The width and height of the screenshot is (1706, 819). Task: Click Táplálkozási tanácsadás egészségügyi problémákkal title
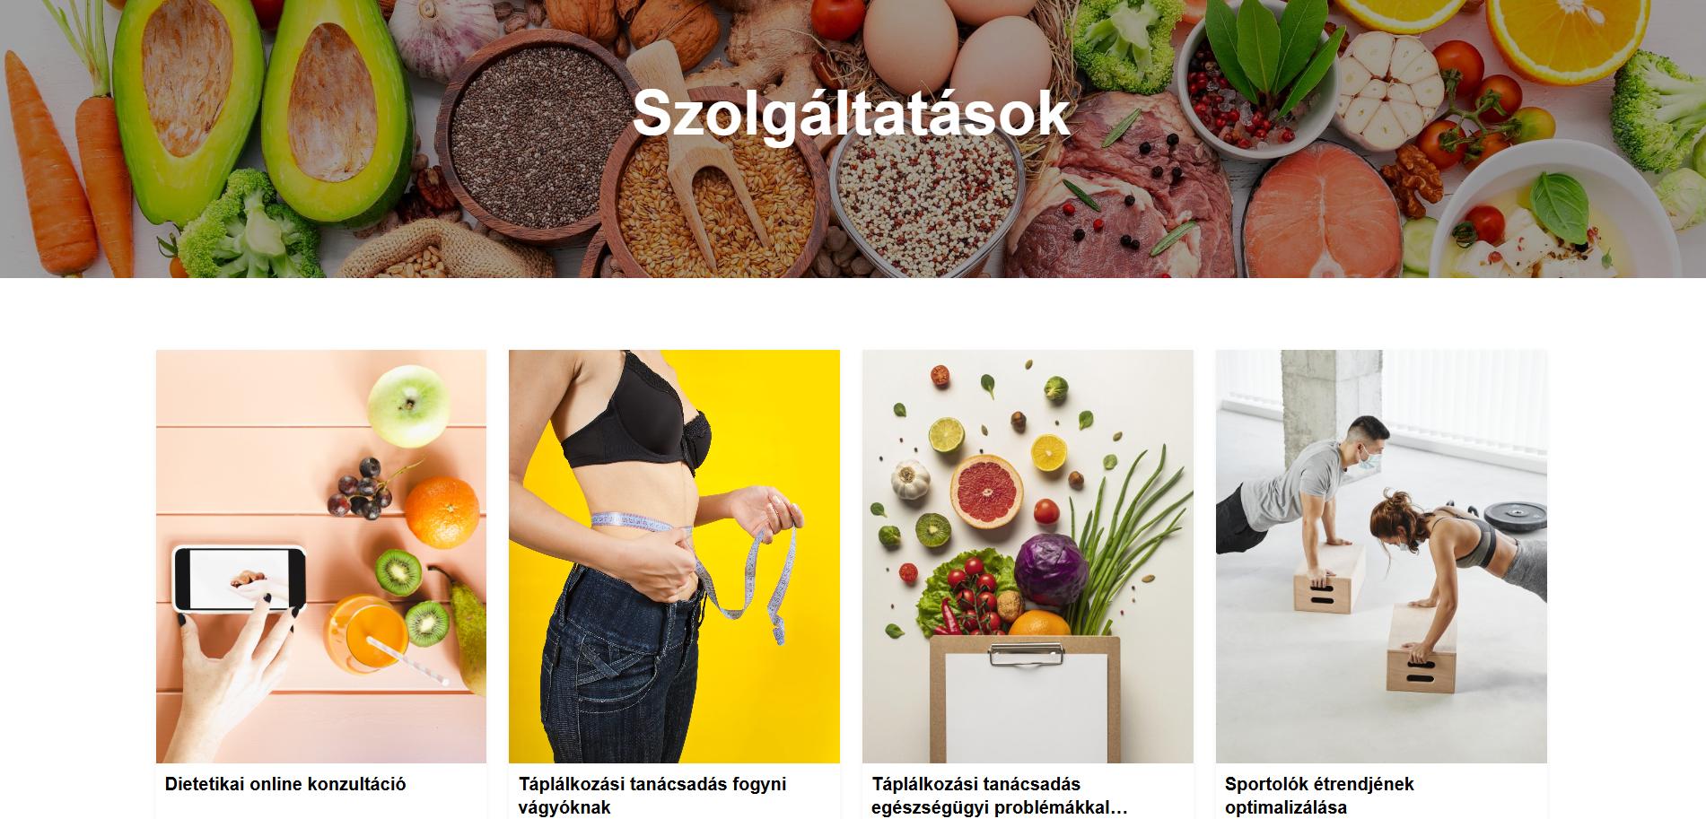click(999, 796)
